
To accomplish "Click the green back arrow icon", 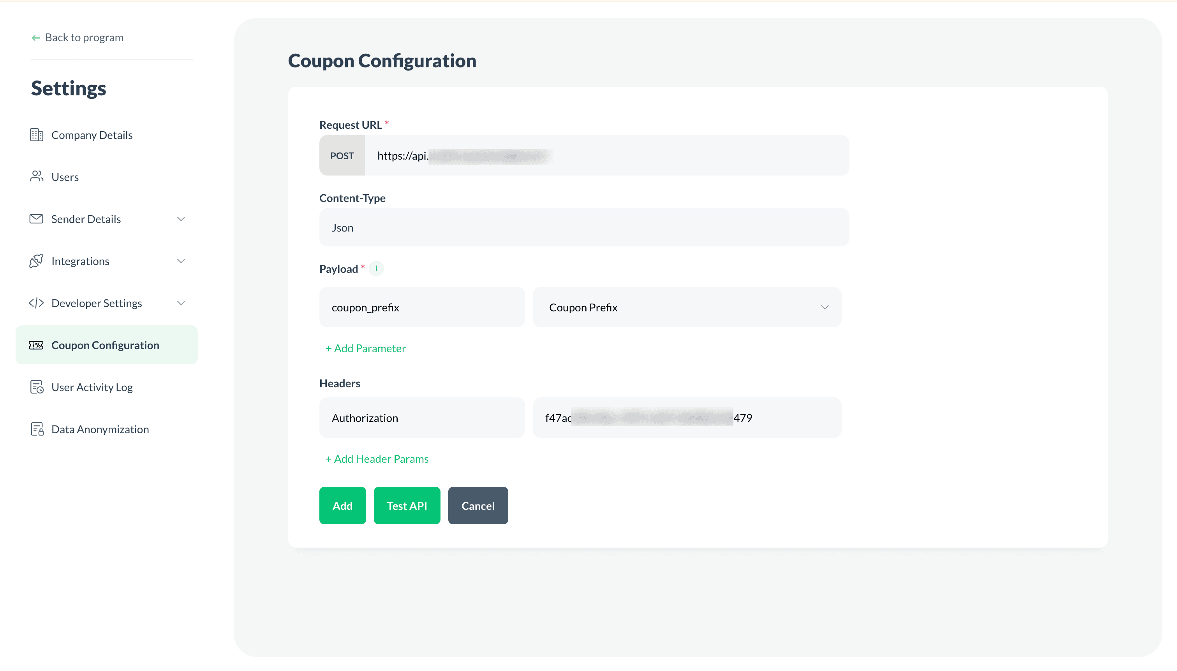I will click(35, 37).
